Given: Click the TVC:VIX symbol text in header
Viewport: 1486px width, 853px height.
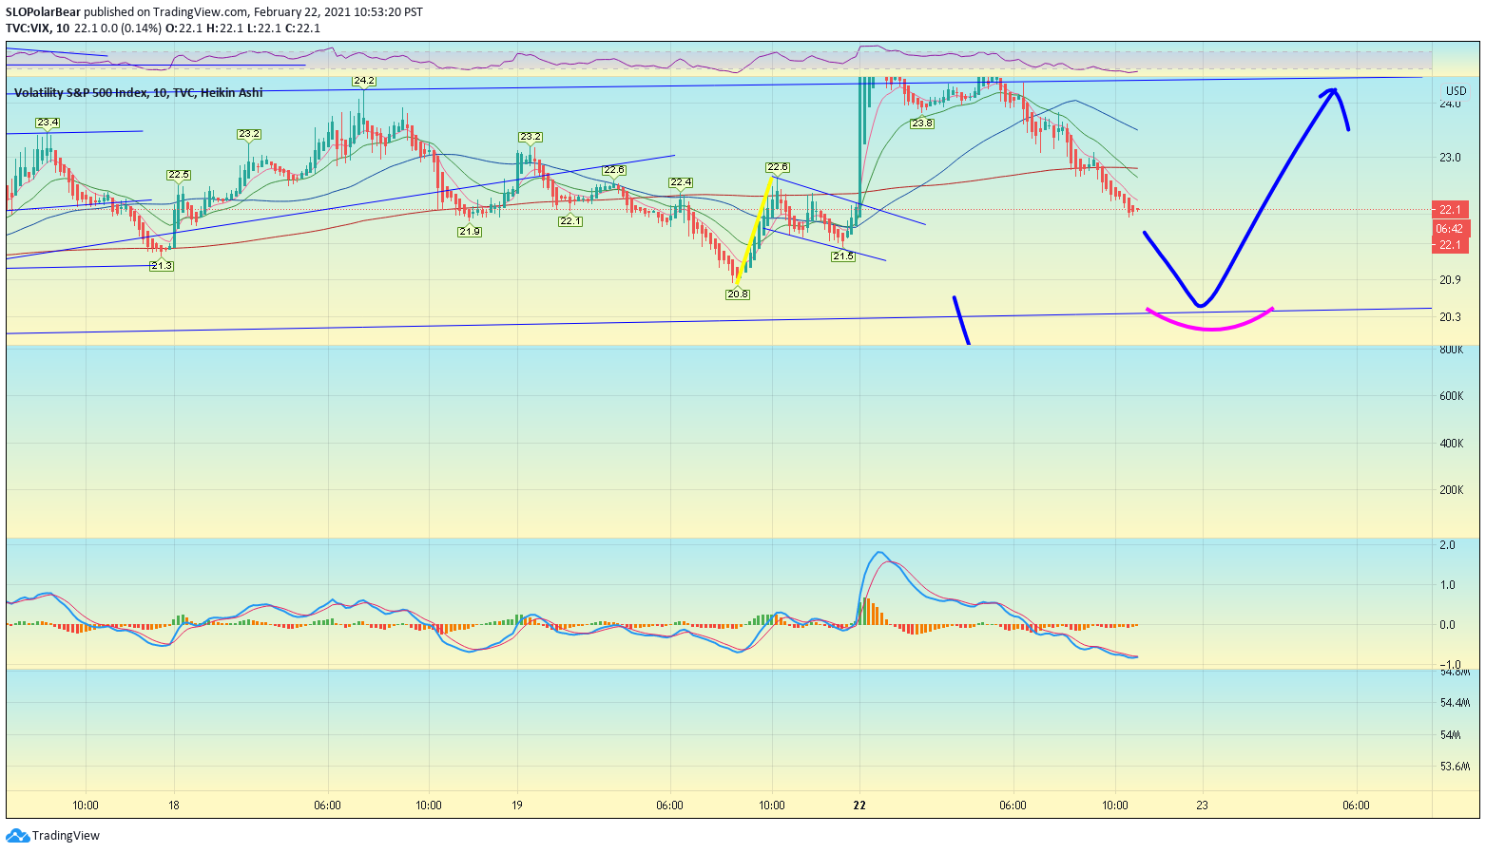Looking at the screenshot, I should coord(28,28).
